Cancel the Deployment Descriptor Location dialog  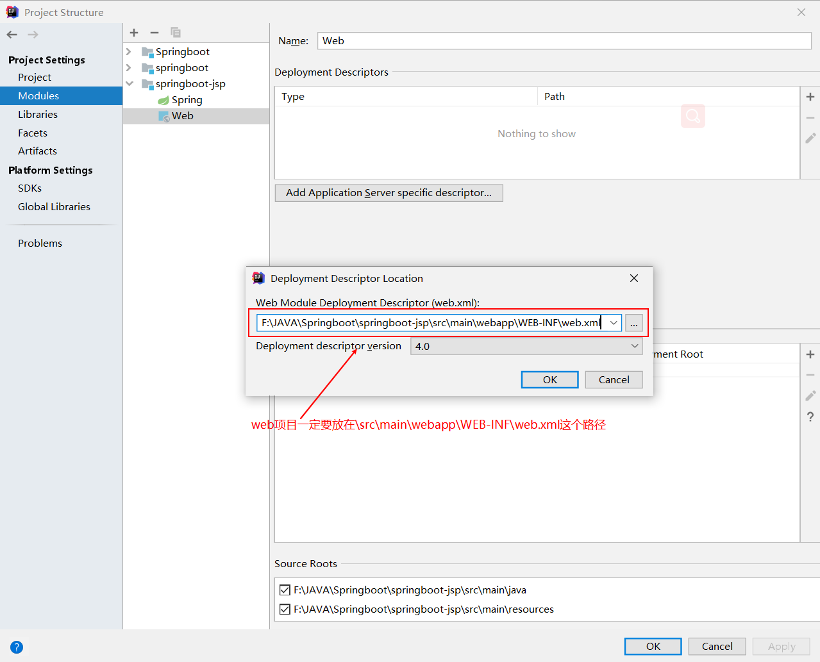coord(614,380)
